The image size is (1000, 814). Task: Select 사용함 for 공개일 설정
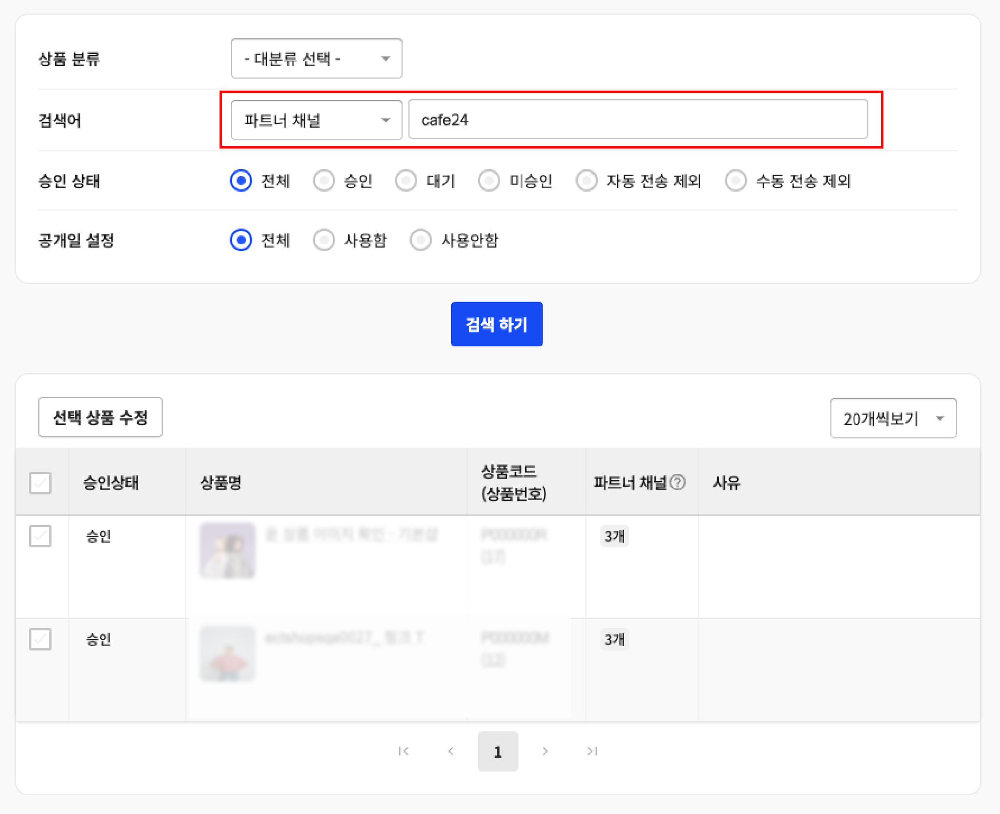point(324,240)
